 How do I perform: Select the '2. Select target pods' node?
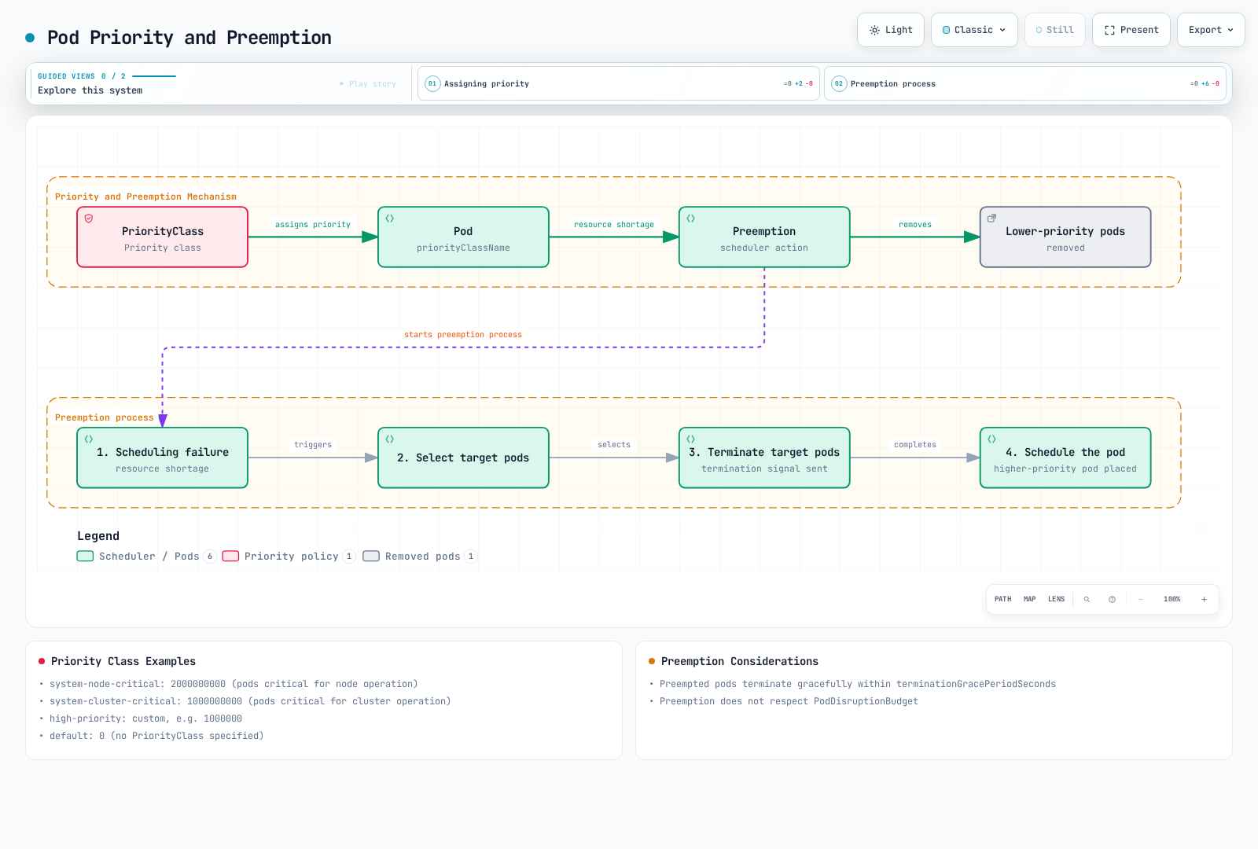463,458
